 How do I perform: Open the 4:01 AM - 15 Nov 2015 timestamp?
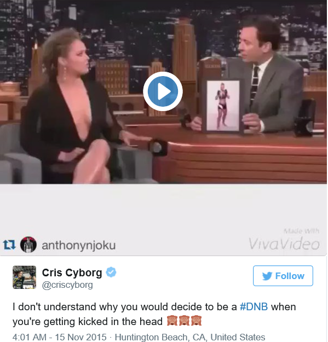60,337
